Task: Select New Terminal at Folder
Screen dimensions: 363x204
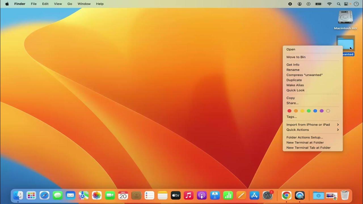Action: click(x=313, y=143)
